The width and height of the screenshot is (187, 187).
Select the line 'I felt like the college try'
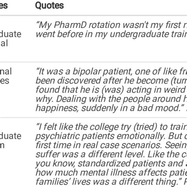pos(111,127)
